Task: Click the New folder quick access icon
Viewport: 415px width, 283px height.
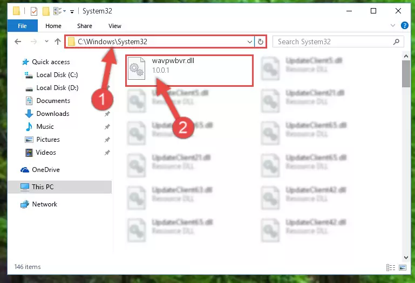Action: pos(46,11)
